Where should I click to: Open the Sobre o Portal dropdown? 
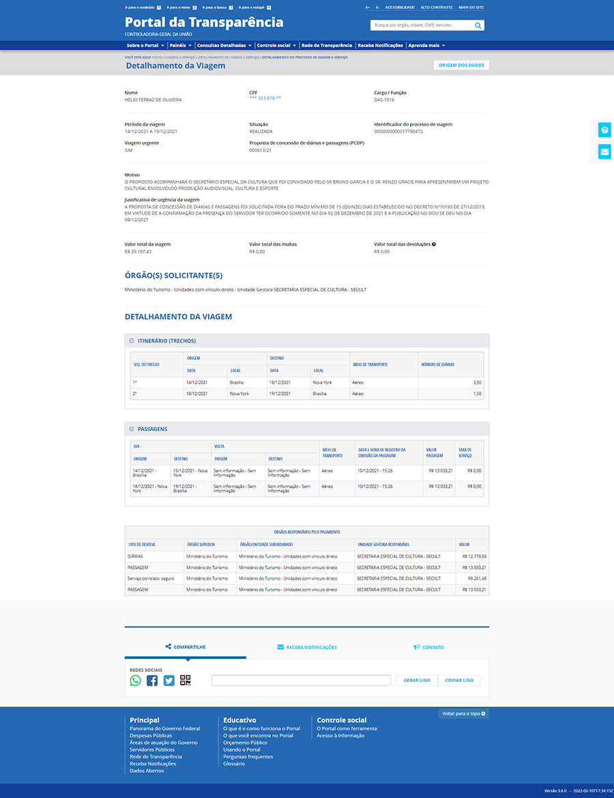(x=145, y=46)
